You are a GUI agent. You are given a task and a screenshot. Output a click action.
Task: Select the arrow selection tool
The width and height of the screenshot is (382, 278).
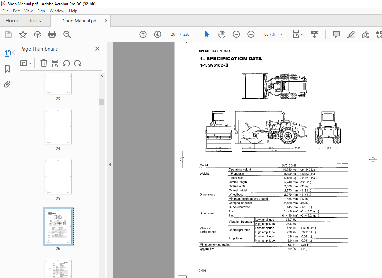tap(207, 34)
